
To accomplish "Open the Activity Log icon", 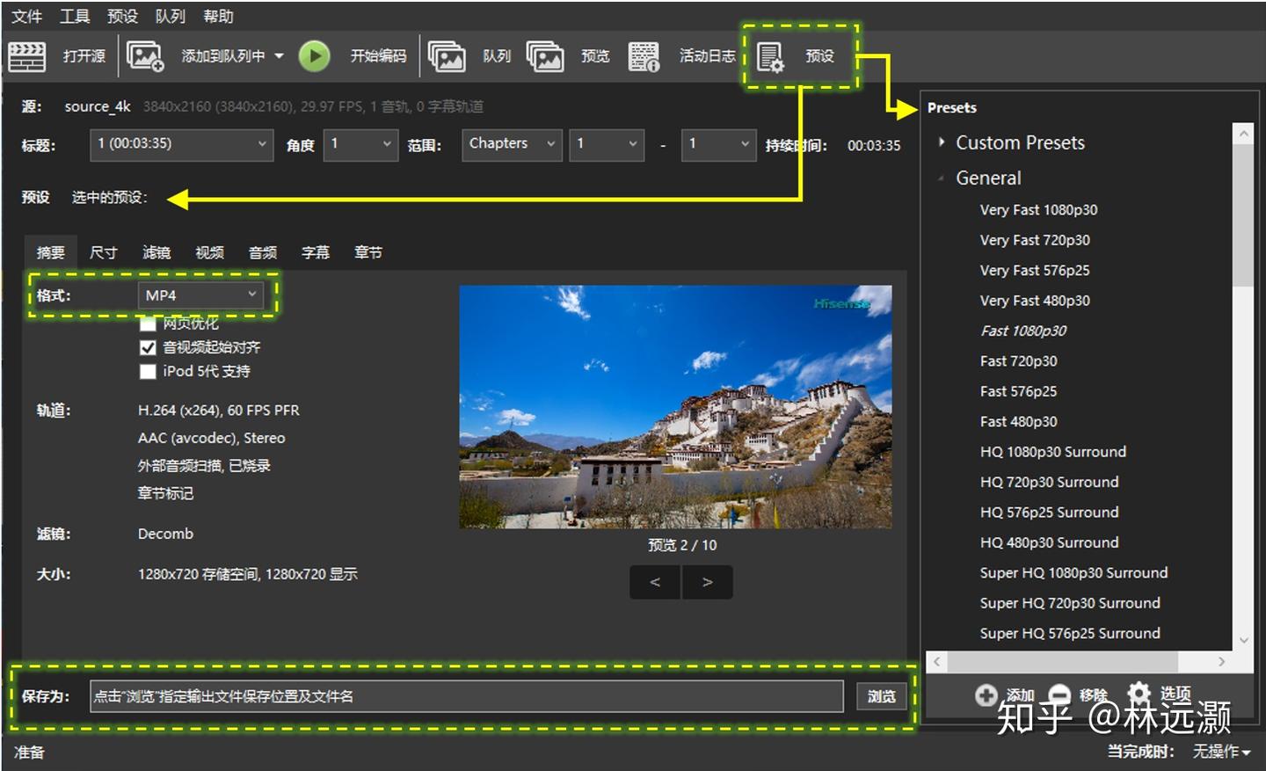I will click(x=644, y=56).
